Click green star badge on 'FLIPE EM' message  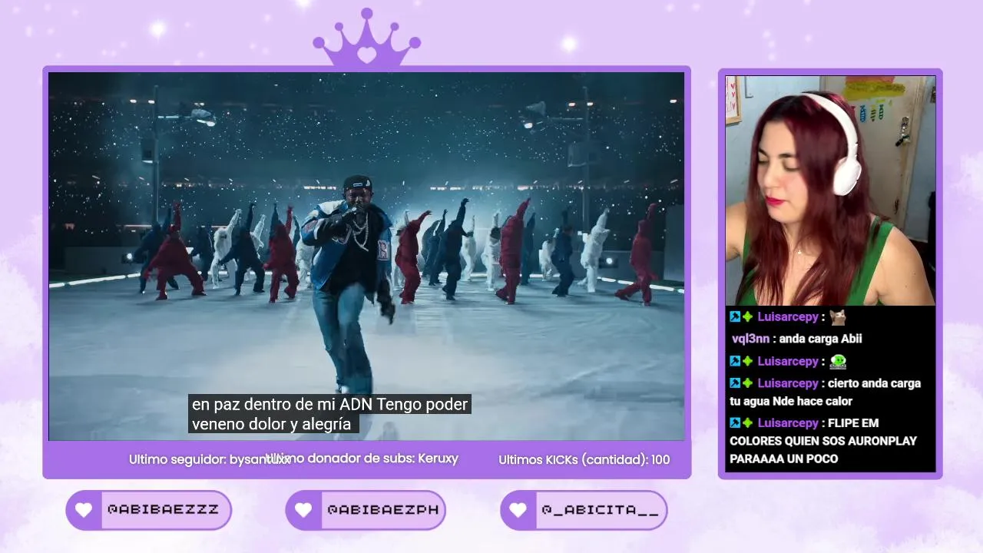tap(747, 423)
